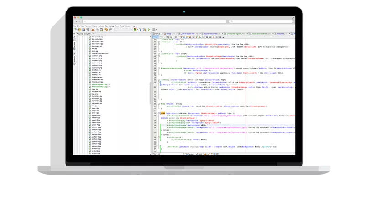The width and height of the screenshot is (365, 201).
Task: Open project in Chrome browser icon
Action: (x=136, y=29)
